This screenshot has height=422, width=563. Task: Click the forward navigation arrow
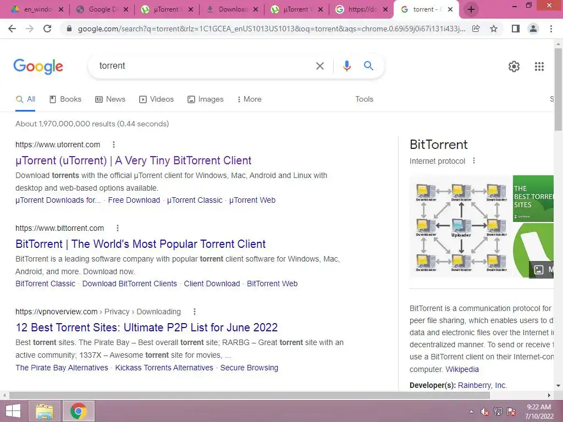tap(30, 29)
